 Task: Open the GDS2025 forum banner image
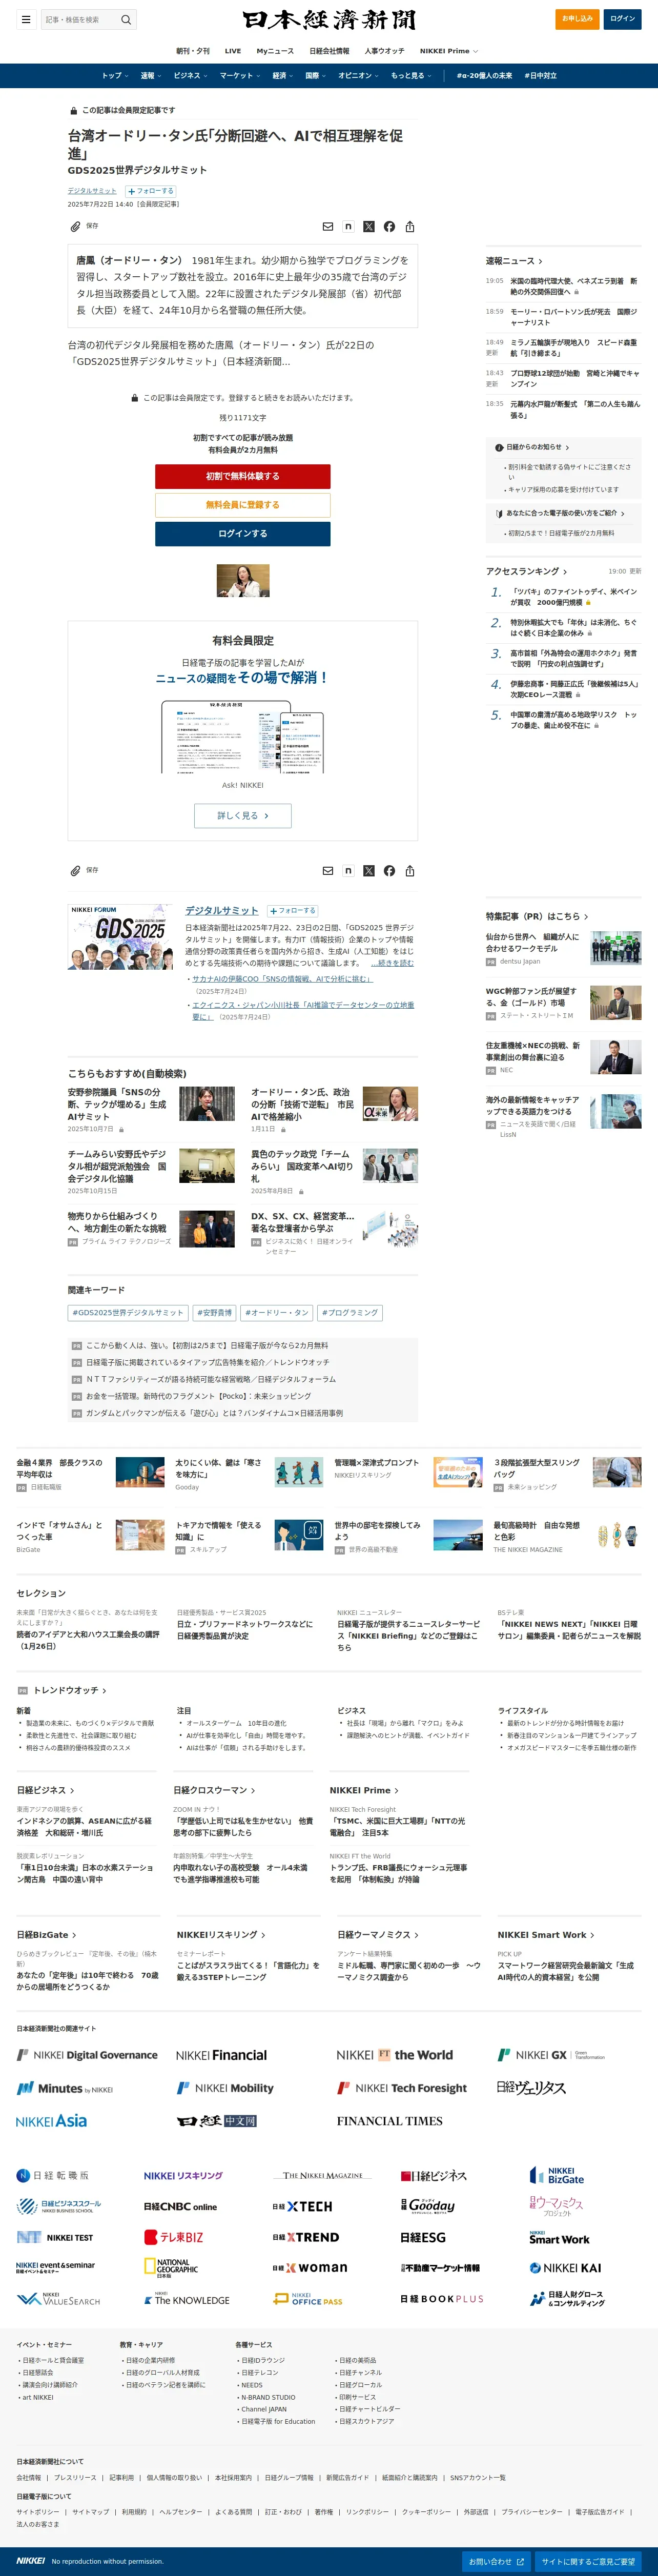(x=120, y=938)
